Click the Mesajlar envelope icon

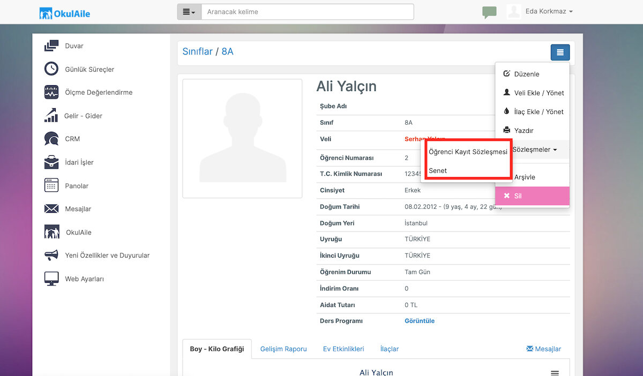[51, 209]
